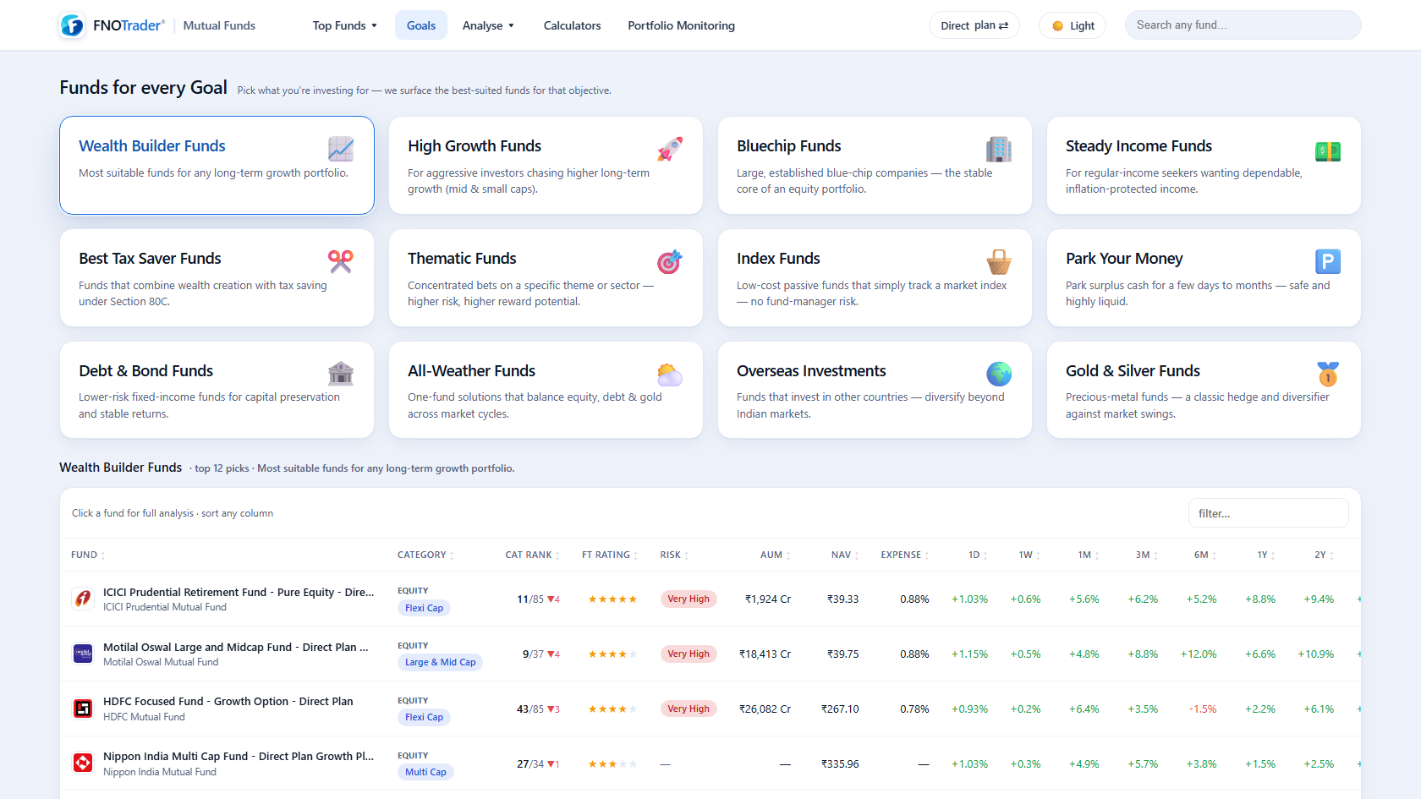The width and height of the screenshot is (1421, 799).
Task: Click the Park Your Money parking icon
Action: 1328,261
